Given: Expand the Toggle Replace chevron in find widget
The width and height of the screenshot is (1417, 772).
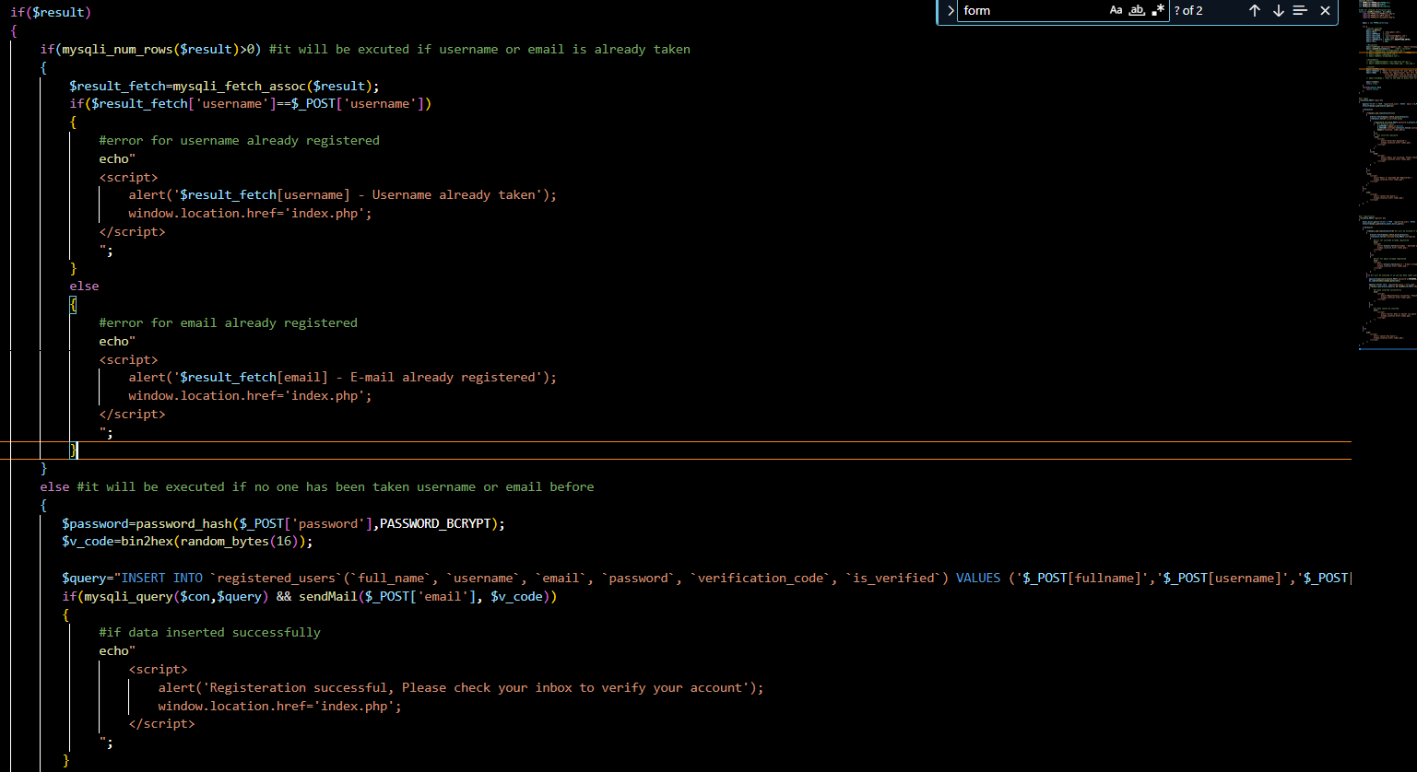Looking at the screenshot, I should coord(951,11).
